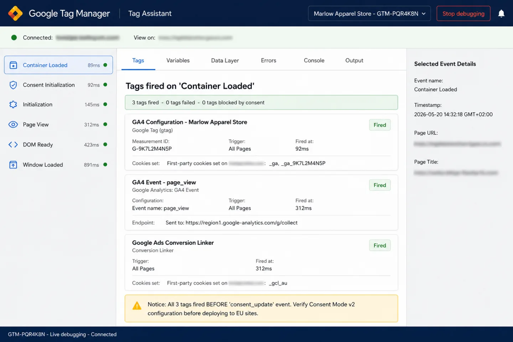This screenshot has height=342, width=513.
Task: Open the Google Ads Conversion Linker tag card
Action: [261, 263]
